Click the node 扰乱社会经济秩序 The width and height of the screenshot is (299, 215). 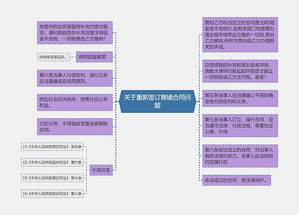click(75, 102)
